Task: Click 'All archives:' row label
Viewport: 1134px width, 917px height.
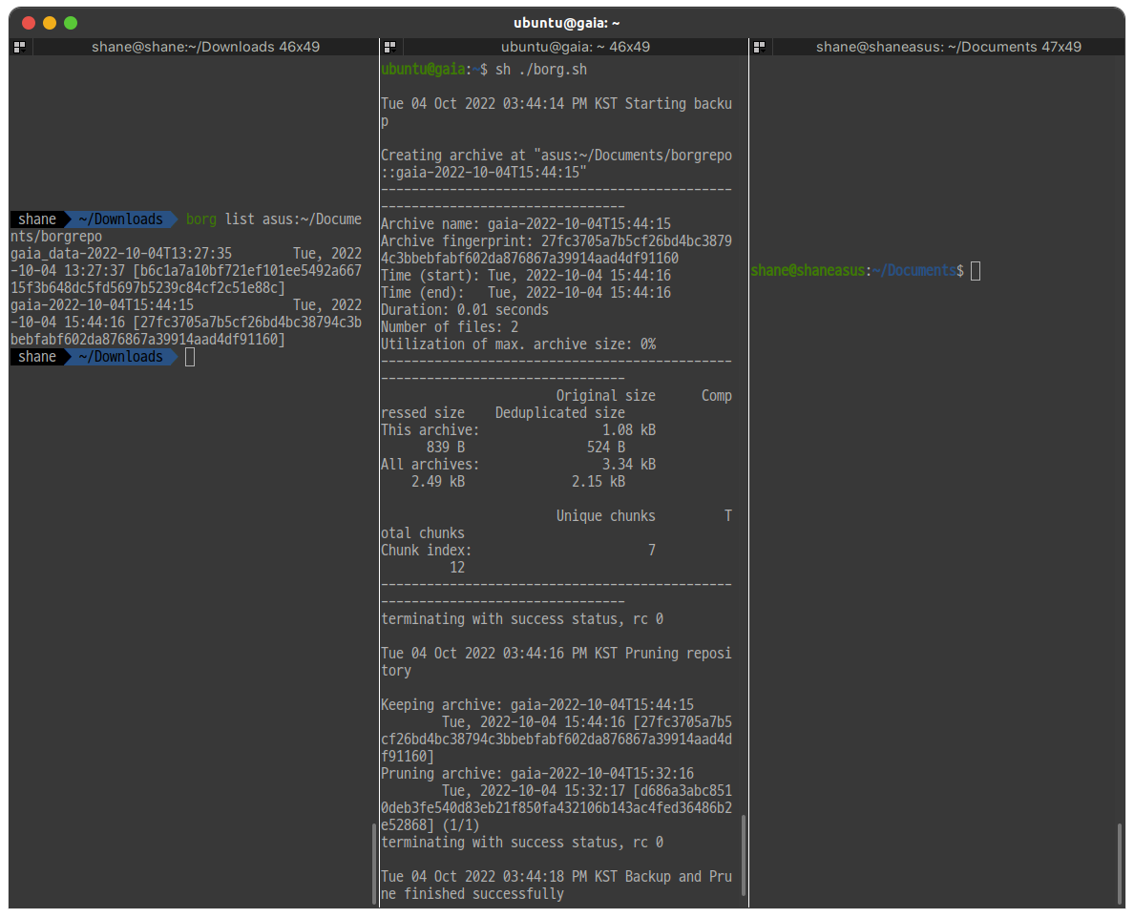Action: pyautogui.click(x=430, y=465)
